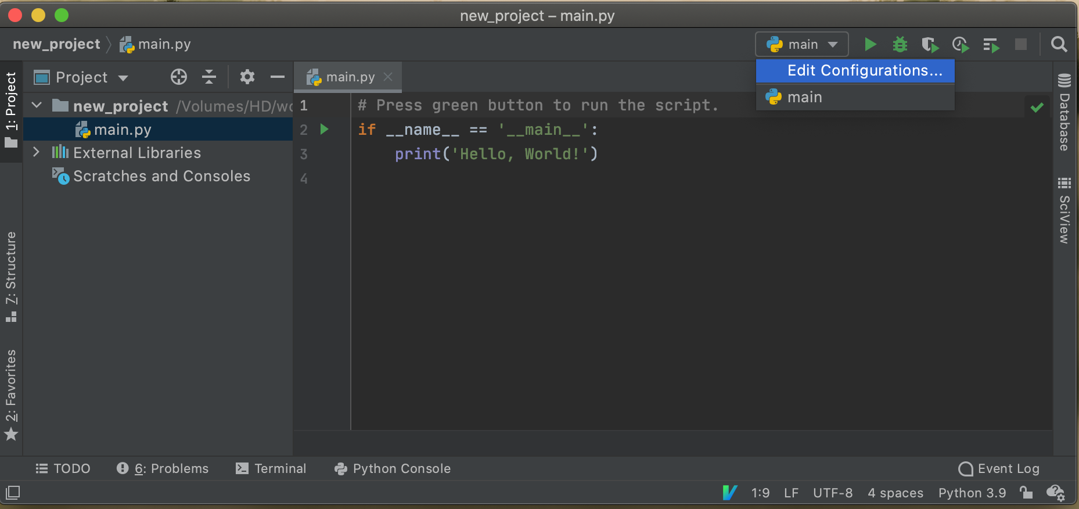The width and height of the screenshot is (1079, 509).
Task: Start debugging with the green bug icon
Action: click(900, 45)
